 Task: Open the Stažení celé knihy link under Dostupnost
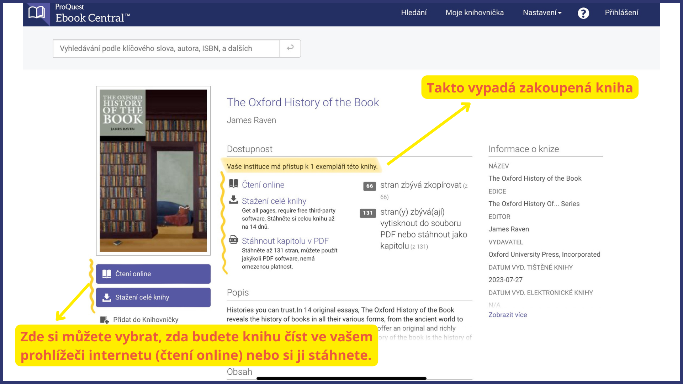(274, 201)
